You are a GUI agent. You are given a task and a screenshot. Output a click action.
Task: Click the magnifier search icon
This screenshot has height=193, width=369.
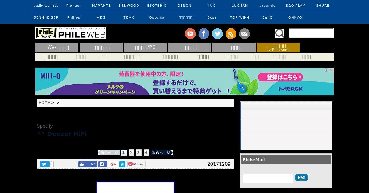click(280, 33)
